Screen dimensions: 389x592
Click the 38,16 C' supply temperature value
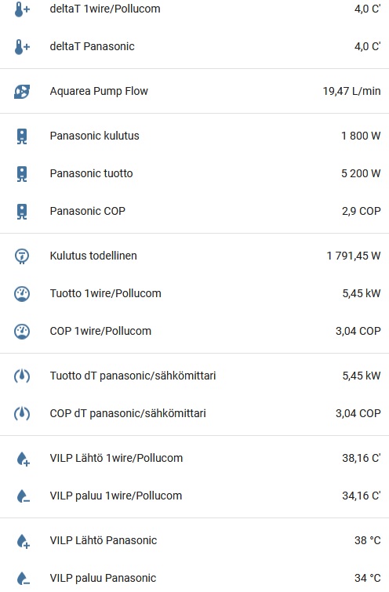pyautogui.click(x=362, y=458)
